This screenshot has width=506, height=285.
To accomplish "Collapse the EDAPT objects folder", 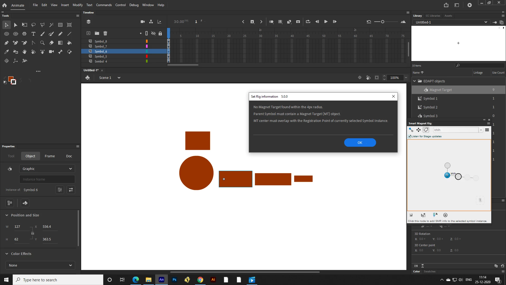I will click(x=415, y=81).
